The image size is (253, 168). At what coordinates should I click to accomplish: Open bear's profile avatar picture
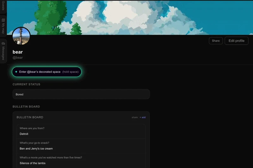pos(21,36)
